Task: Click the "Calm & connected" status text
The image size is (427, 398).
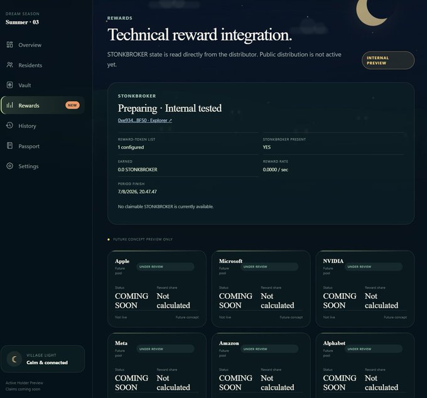Action: pos(47,363)
